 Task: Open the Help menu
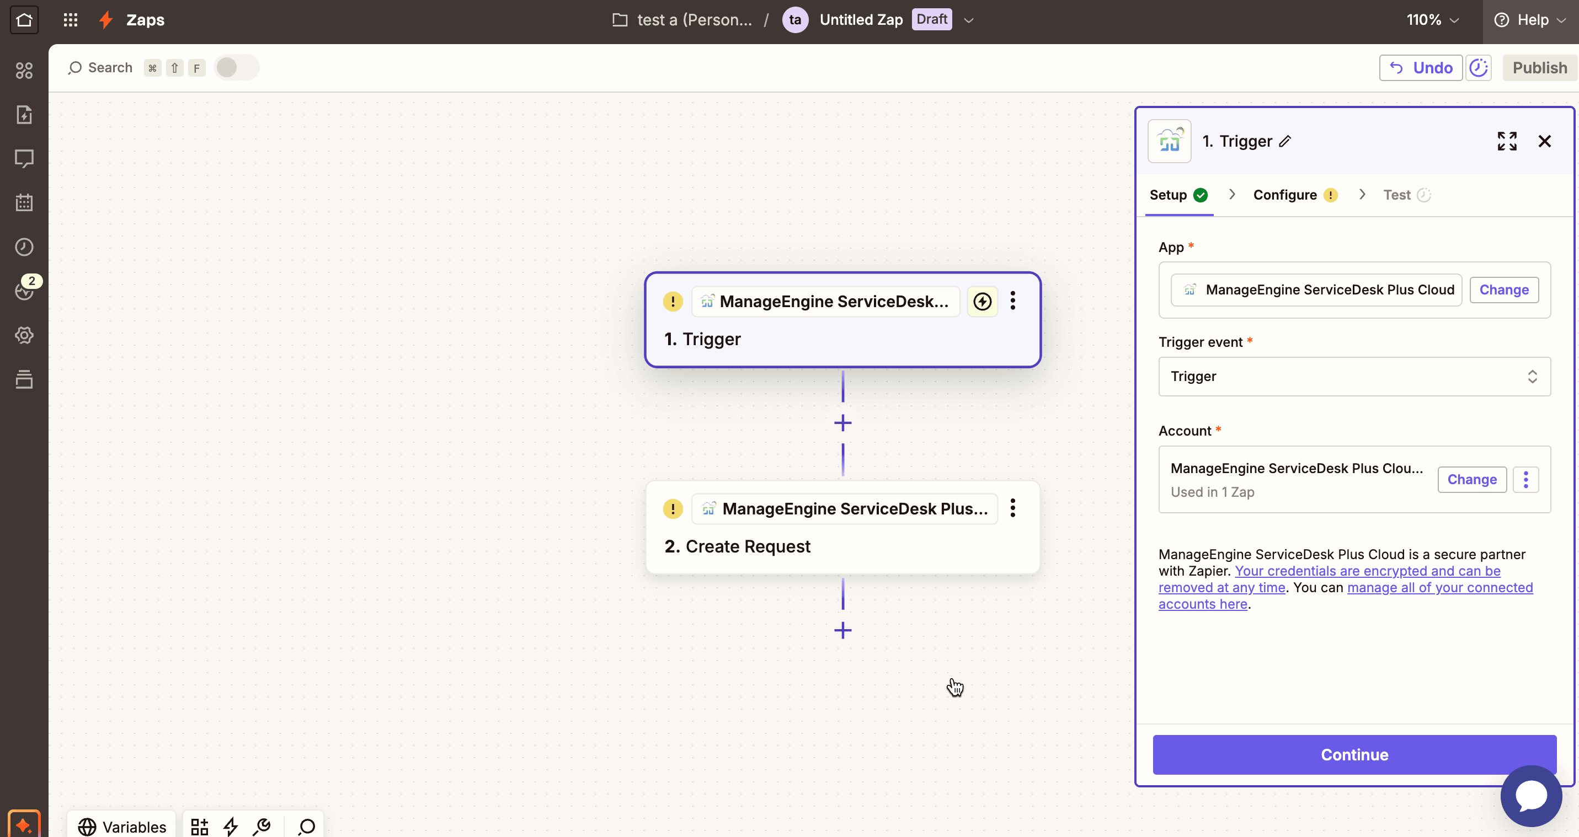[x=1530, y=20]
